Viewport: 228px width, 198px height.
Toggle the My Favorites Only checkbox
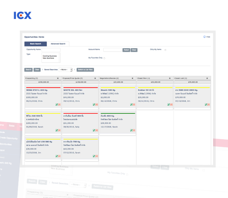[104, 58]
